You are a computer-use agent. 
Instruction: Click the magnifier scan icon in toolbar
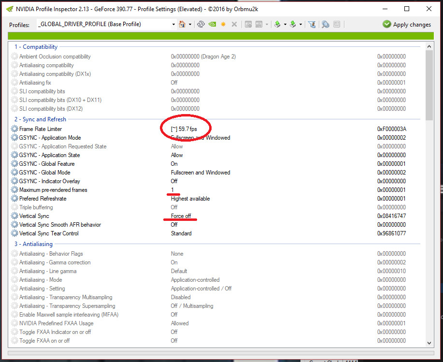[326, 24]
